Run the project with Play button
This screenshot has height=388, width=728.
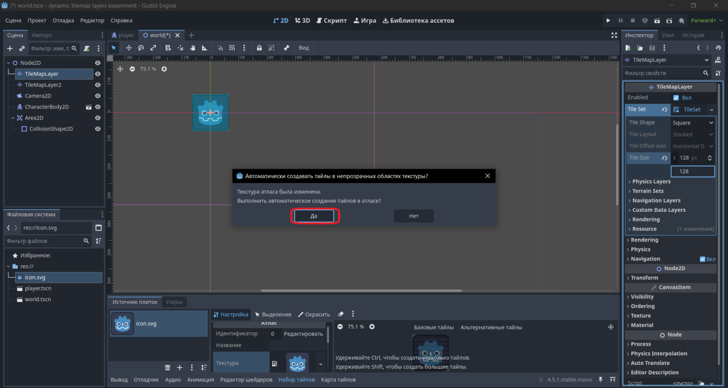coord(608,20)
